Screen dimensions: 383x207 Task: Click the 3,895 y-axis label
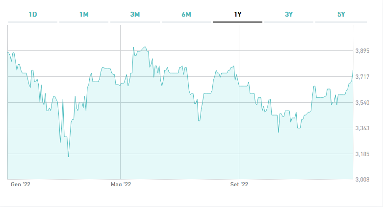click(x=364, y=51)
